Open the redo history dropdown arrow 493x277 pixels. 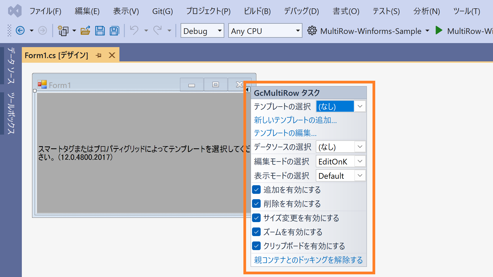coord(169,31)
